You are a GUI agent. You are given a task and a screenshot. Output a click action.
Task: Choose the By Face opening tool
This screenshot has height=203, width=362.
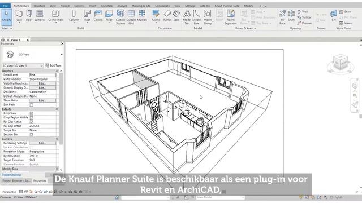[282, 17]
